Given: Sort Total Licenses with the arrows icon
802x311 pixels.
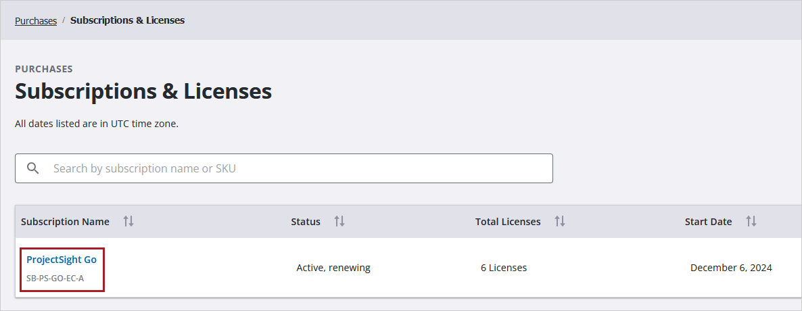Looking at the screenshot, I should point(560,222).
